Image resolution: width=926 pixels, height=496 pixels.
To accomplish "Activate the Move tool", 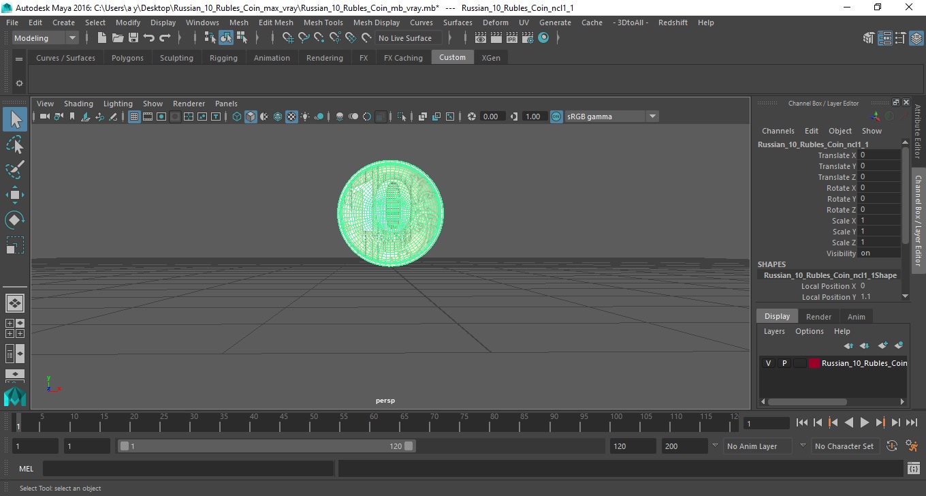I will point(15,195).
